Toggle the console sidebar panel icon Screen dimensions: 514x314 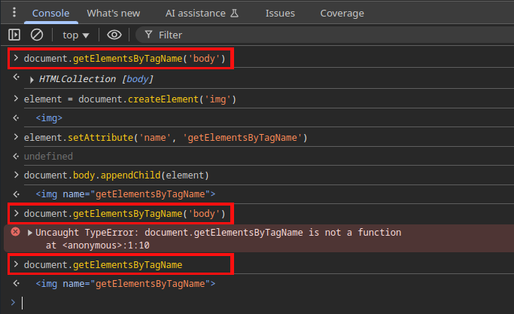pyautogui.click(x=14, y=35)
